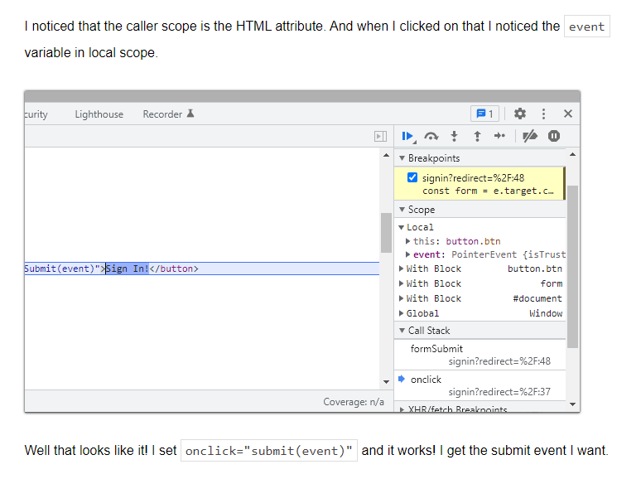
Task: Open DevTools settings gear
Action: pos(519,114)
